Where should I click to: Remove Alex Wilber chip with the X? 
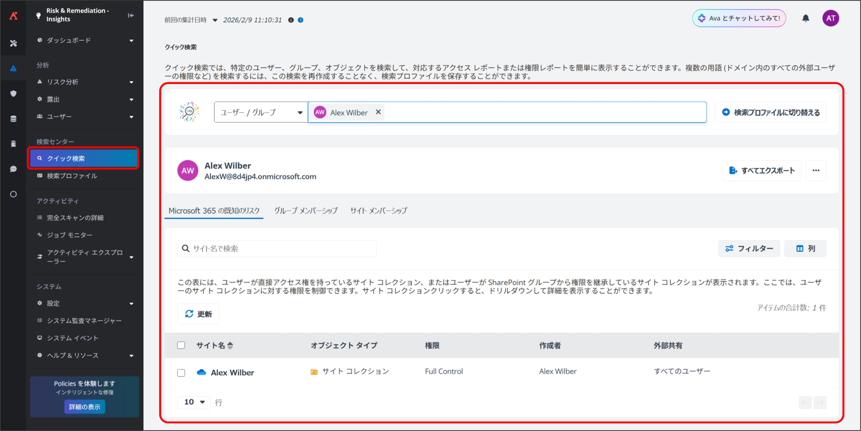[378, 112]
